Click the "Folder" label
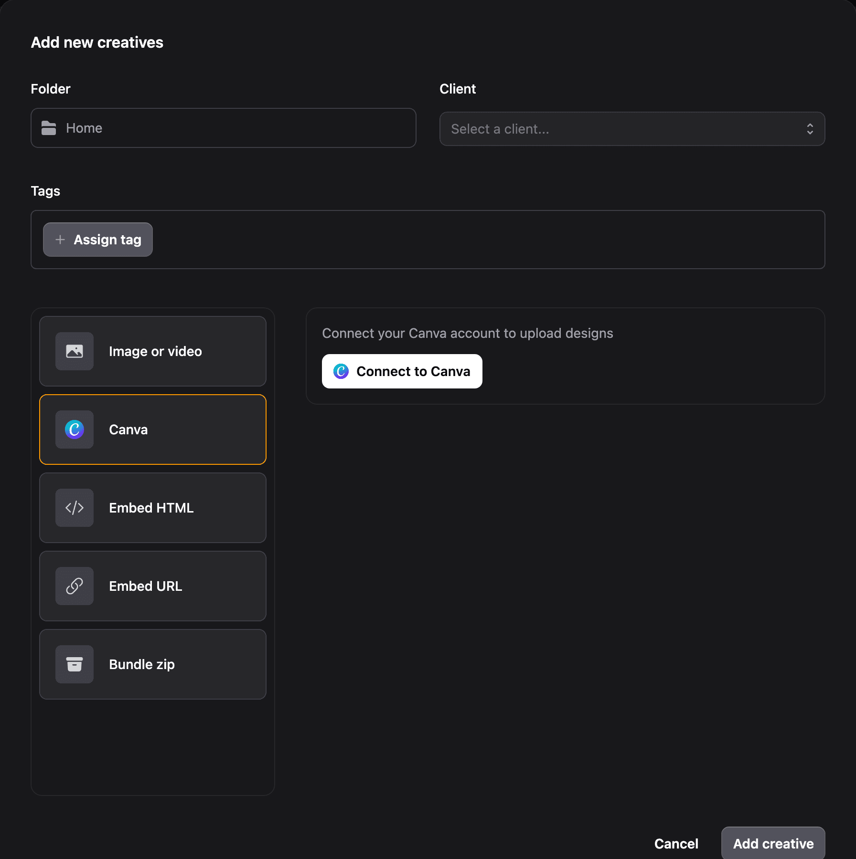Image resolution: width=856 pixels, height=859 pixels. pyautogui.click(x=51, y=89)
